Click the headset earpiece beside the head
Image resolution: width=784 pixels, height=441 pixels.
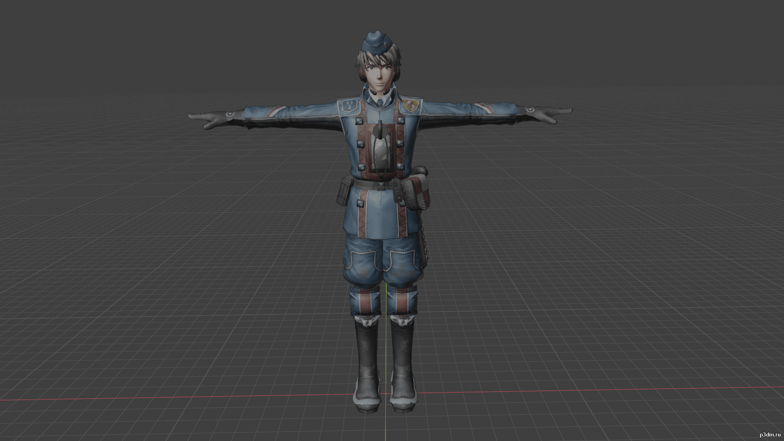[362, 75]
